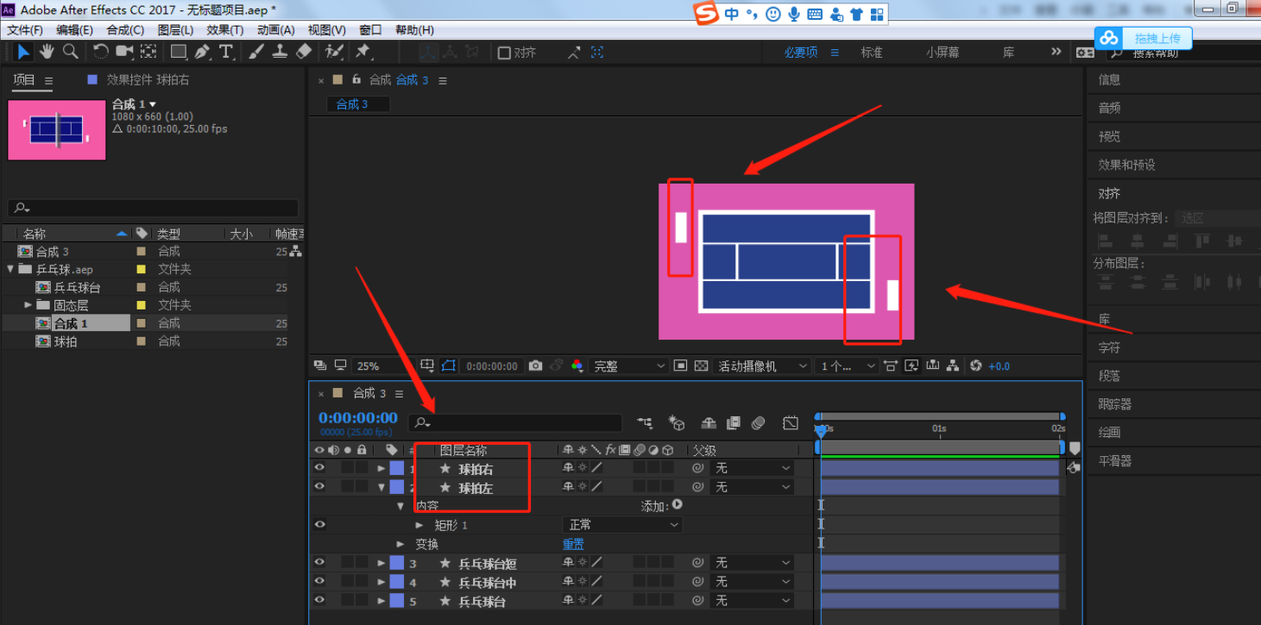Click the timeline layer search field

(515, 422)
